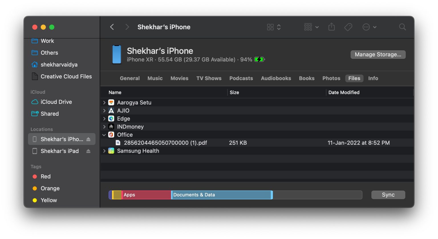The image size is (438, 239).
Task: Switch to the Photos tab
Action: [331, 78]
